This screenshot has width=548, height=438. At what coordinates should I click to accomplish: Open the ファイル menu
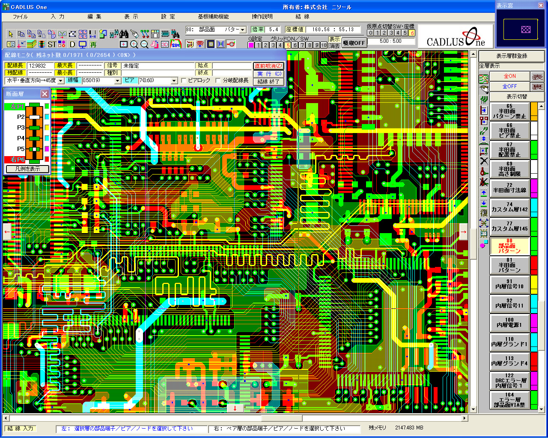pos(20,17)
